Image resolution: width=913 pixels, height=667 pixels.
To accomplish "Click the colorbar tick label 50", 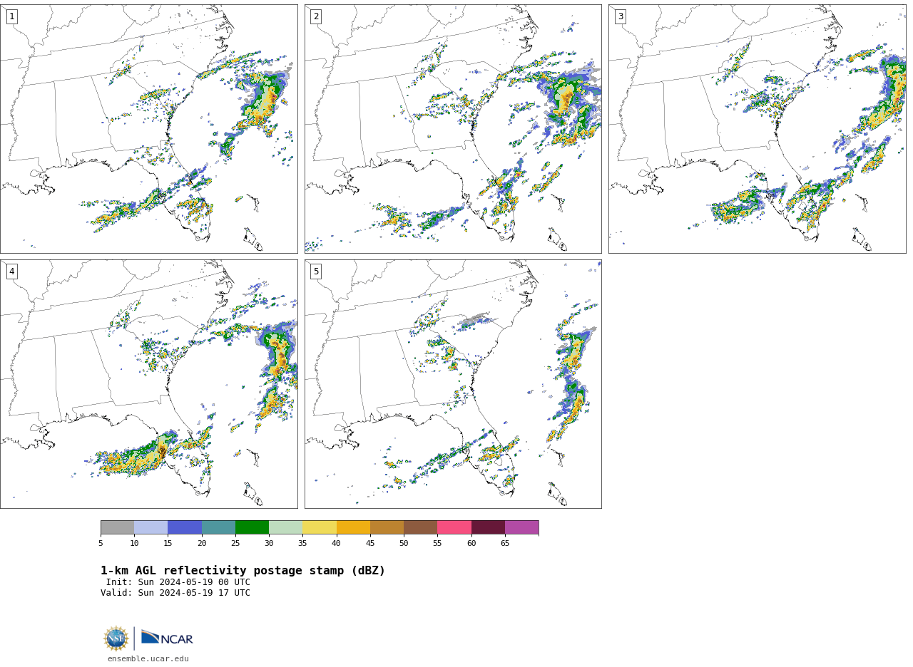I will pyautogui.click(x=404, y=544).
